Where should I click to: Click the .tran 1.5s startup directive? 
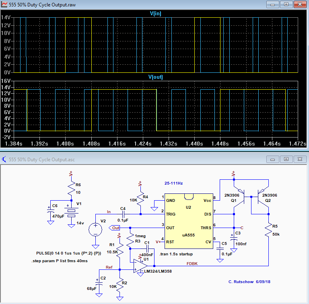[176, 254]
